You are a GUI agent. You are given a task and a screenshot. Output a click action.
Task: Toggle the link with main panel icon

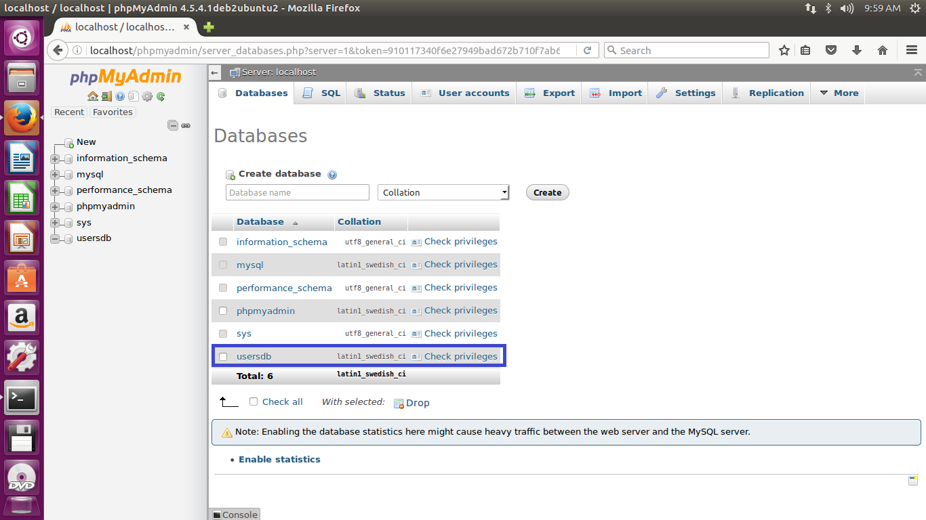186,125
